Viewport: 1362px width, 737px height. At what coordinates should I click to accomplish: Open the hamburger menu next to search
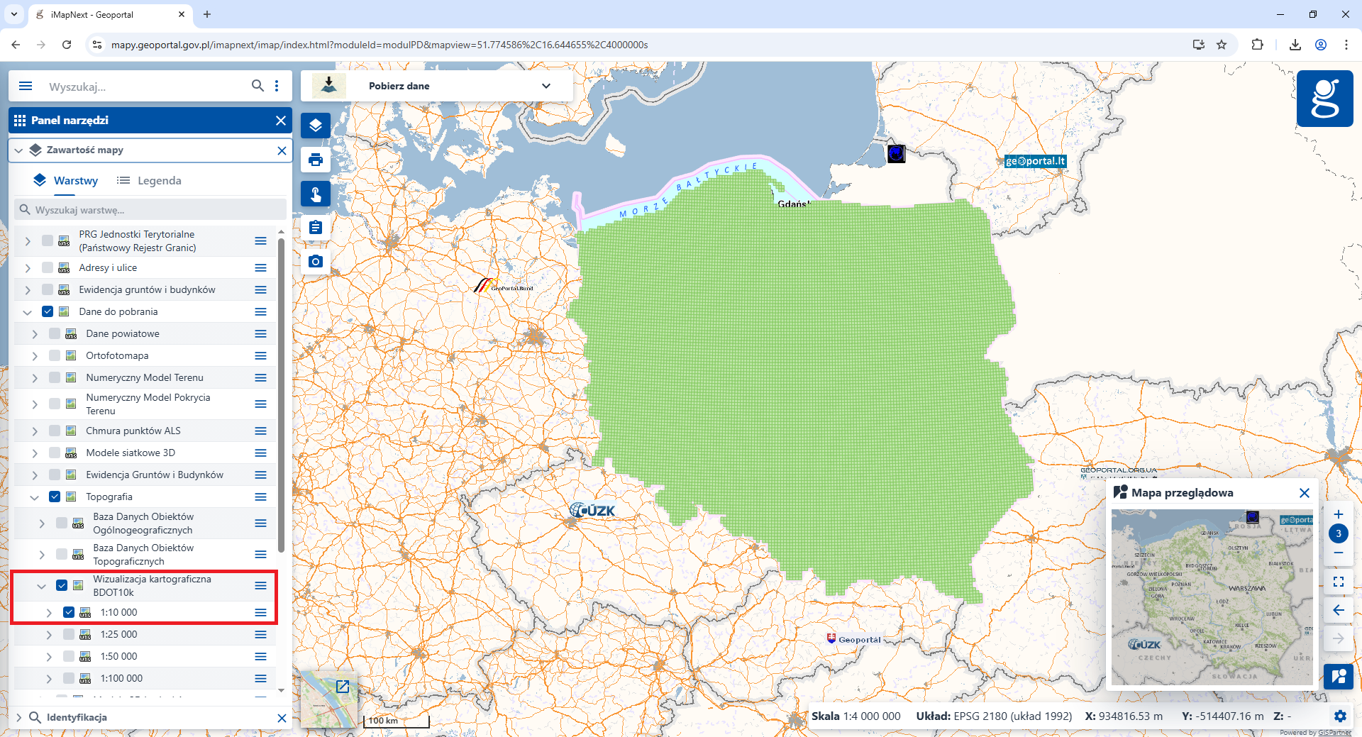coord(26,85)
